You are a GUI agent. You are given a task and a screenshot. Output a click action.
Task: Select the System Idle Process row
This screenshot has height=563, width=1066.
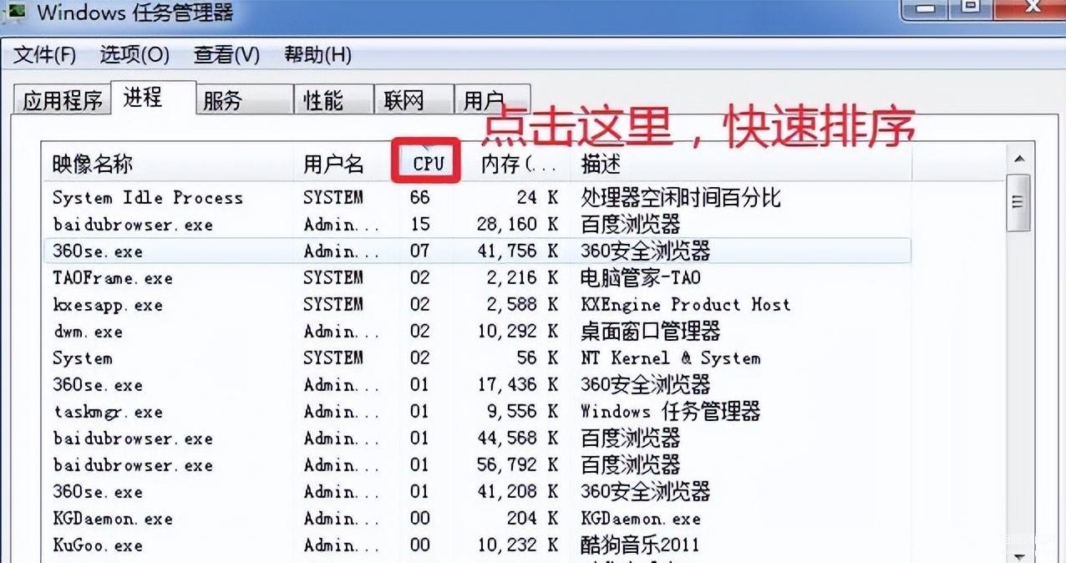pyautogui.click(x=477, y=198)
